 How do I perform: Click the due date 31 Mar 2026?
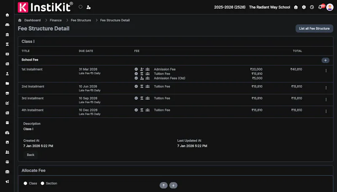(88, 69)
